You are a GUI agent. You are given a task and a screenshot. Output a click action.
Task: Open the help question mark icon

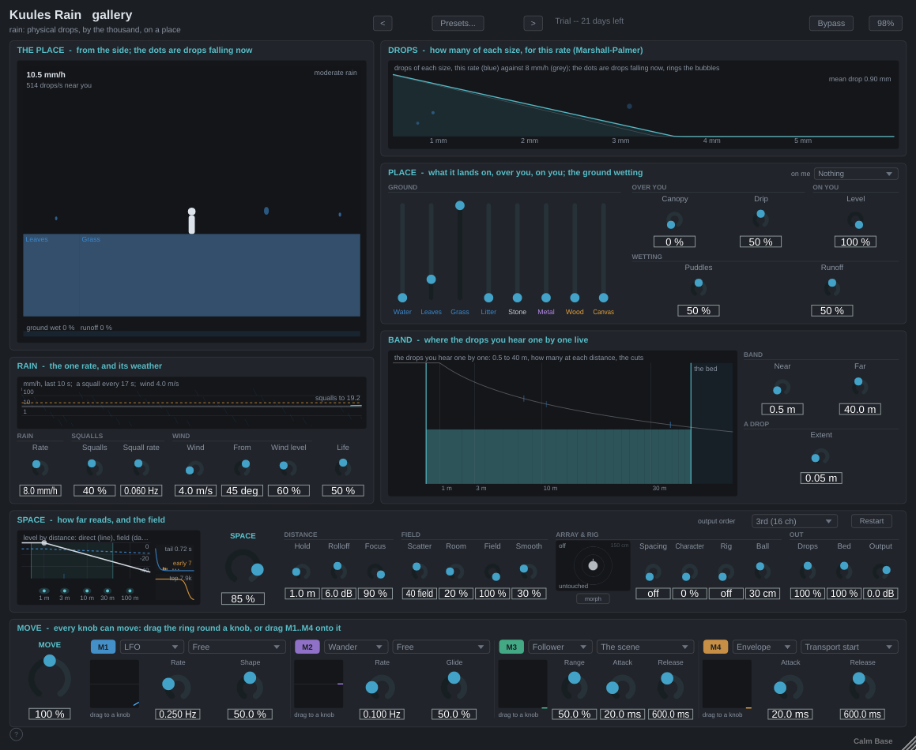pyautogui.click(x=17, y=734)
